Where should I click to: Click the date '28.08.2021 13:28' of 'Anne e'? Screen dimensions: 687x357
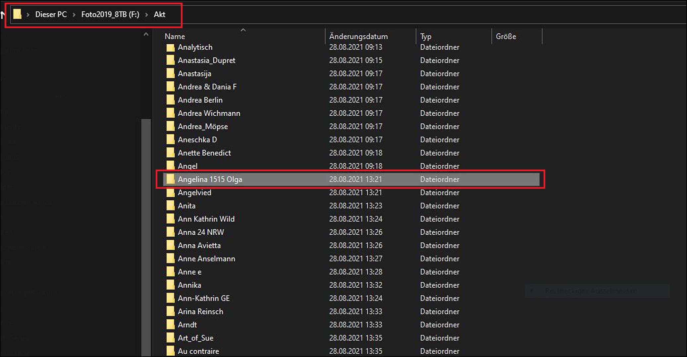(x=356, y=272)
